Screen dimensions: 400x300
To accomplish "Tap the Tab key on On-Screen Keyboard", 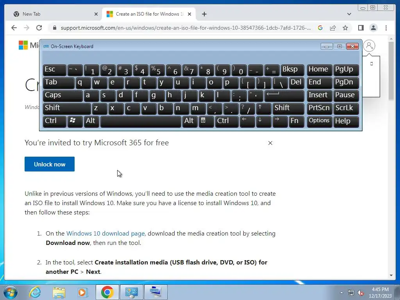I will point(59,83).
